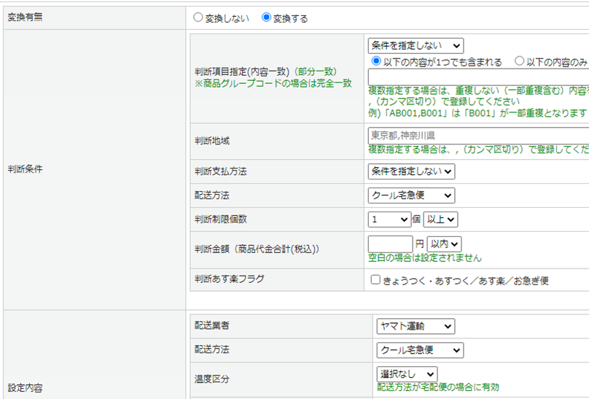Click the 判断制限個数 label
Image resolution: width=589 pixels, height=399 pixels.
tap(220, 220)
